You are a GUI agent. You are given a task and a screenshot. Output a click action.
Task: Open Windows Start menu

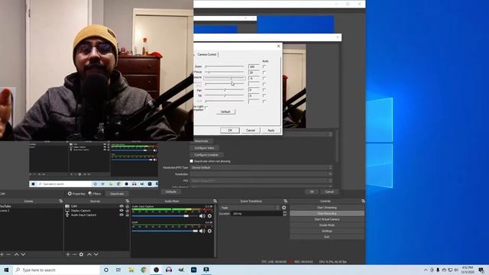(6, 270)
